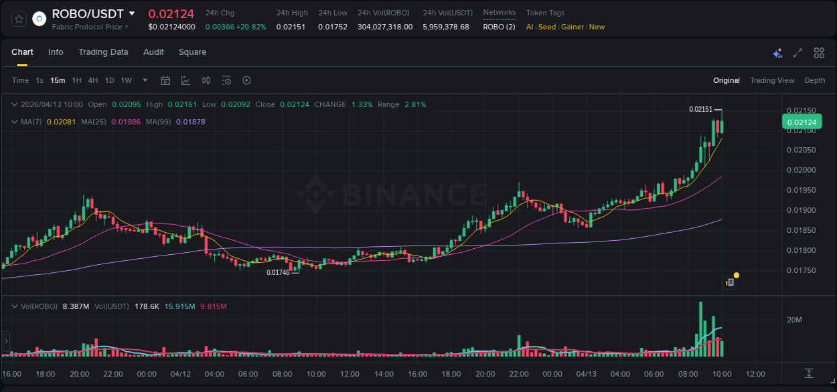Switch to the Trading Data tab

pos(103,52)
